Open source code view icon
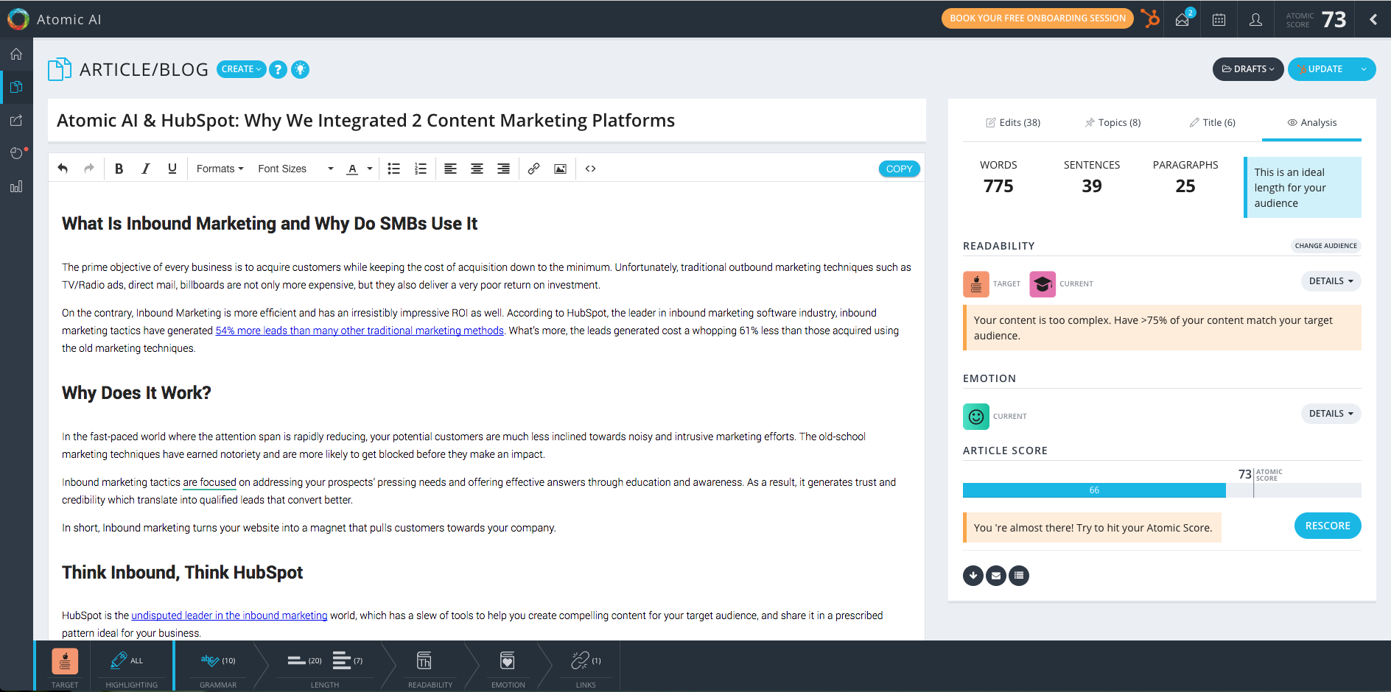The height and width of the screenshot is (692, 1391). (590, 169)
